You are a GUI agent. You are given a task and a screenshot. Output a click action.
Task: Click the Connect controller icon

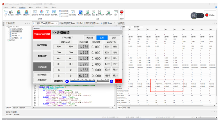click(x=6, y=12)
